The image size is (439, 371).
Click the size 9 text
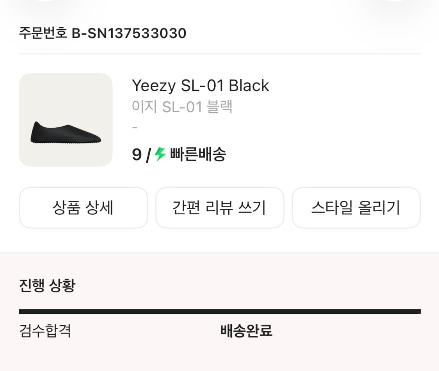137,155
